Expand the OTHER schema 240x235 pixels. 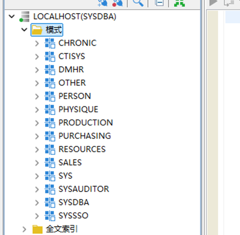(37, 83)
